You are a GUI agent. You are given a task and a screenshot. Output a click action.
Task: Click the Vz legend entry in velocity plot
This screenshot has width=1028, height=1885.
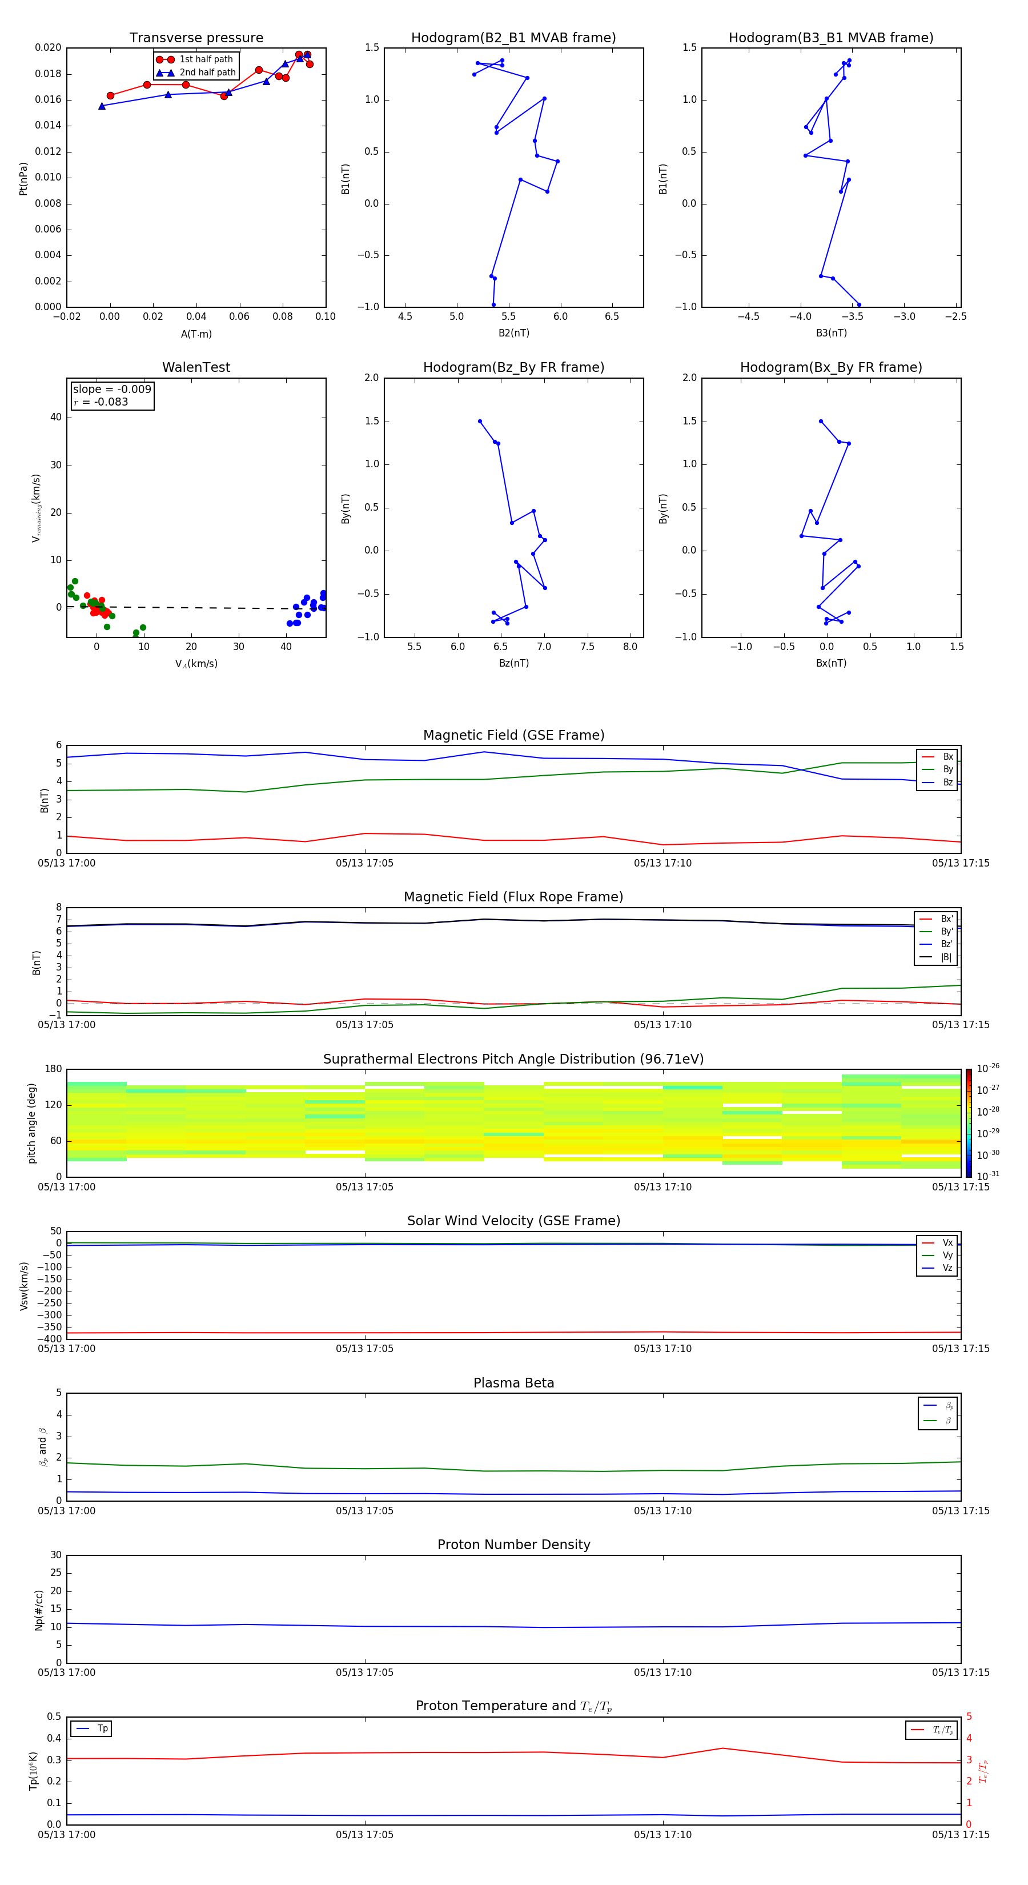click(937, 1268)
